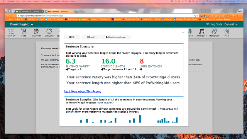This screenshot has height=139, width=247.
Task: Open the Trello bookmark
Action: [40, 19]
